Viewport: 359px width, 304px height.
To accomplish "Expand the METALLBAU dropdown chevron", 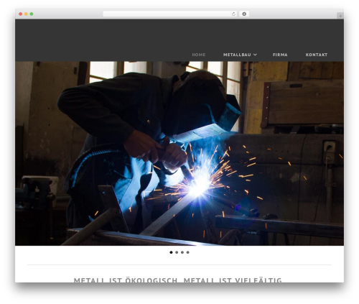I will [x=255, y=55].
